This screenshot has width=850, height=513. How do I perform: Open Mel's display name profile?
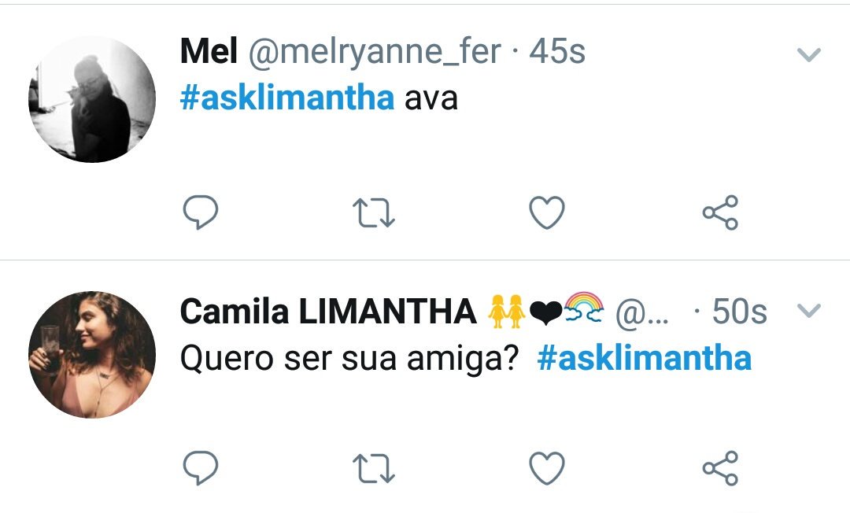(x=209, y=51)
